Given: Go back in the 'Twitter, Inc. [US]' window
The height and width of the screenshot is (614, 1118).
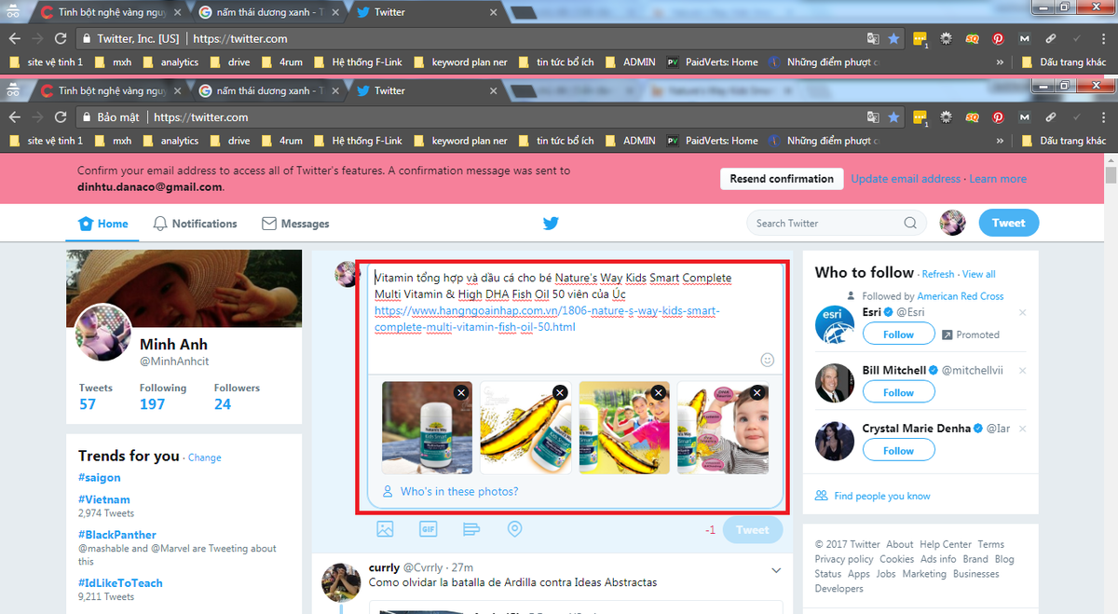Looking at the screenshot, I should 15,39.
